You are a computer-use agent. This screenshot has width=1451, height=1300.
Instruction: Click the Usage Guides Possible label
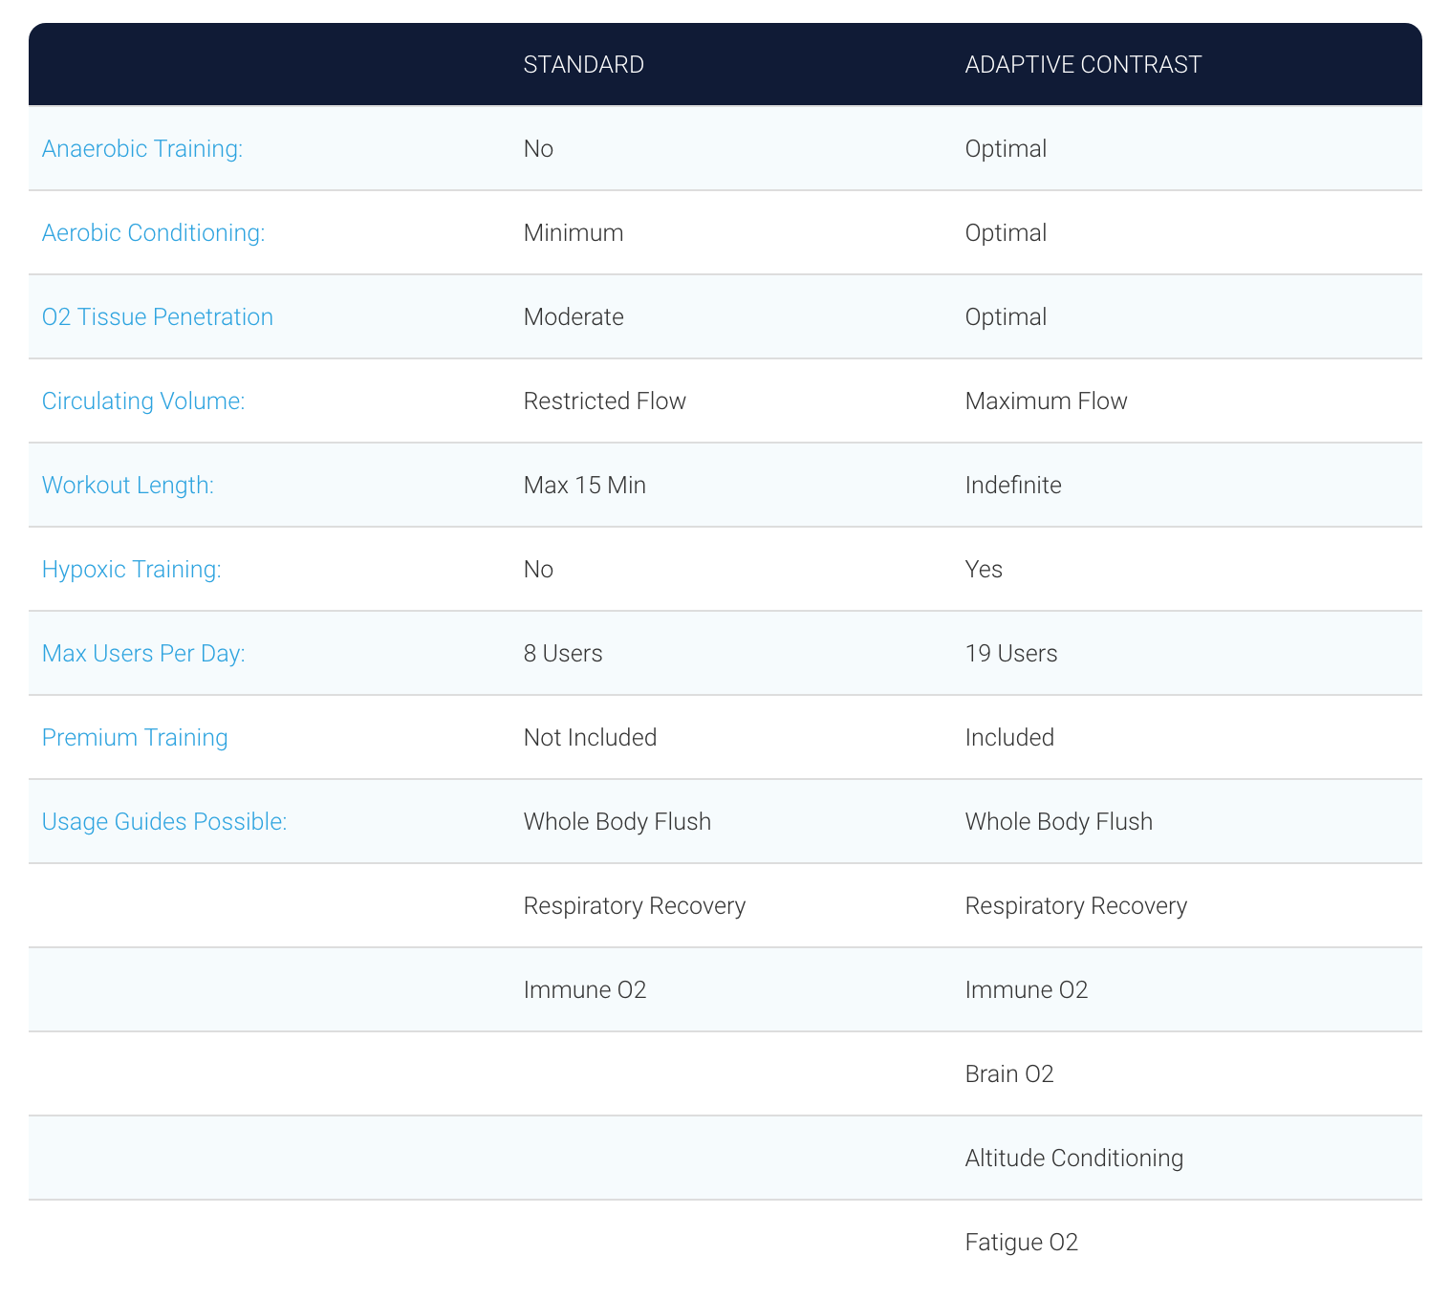pyautogui.click(x=164, y=822)
